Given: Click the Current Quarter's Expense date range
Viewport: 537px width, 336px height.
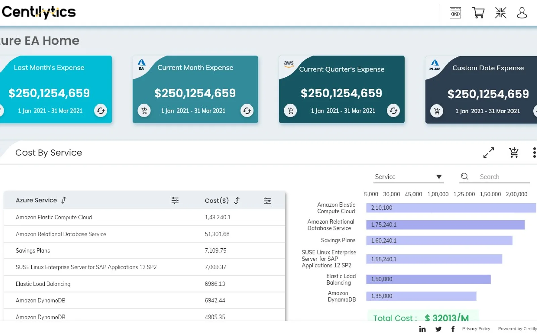Looking at the screenshot, I should [343, 111].
